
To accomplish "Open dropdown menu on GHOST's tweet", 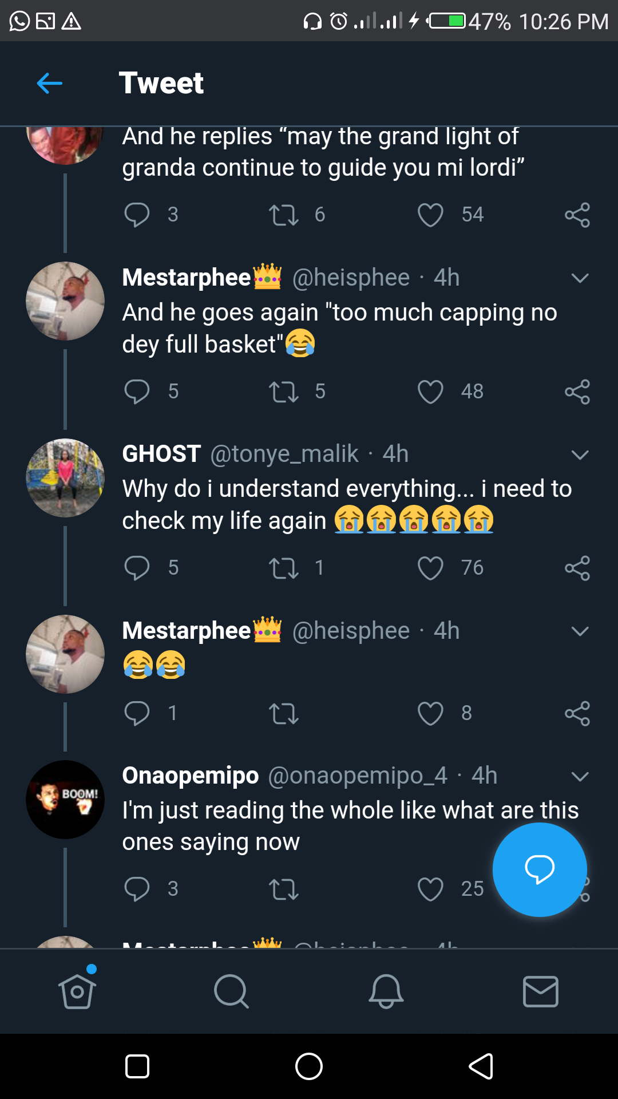I will (x=580, y=455).
